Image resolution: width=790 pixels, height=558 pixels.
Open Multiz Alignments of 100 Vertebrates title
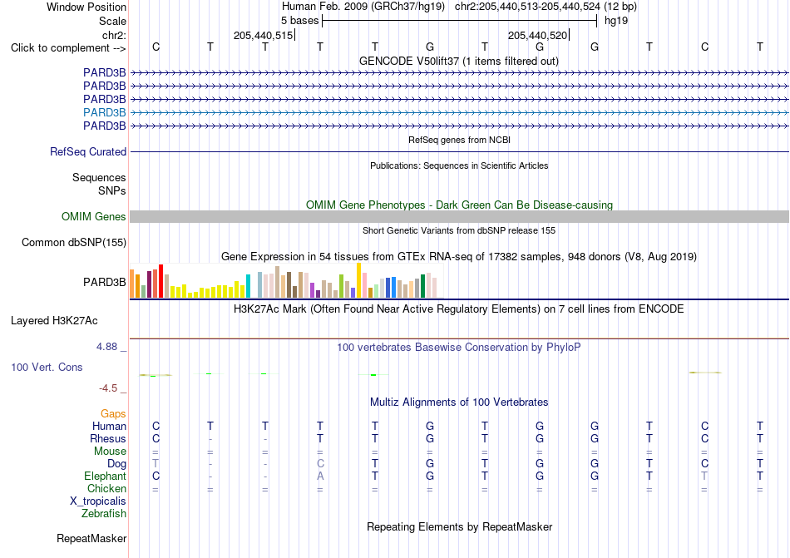tap(459, 402)
